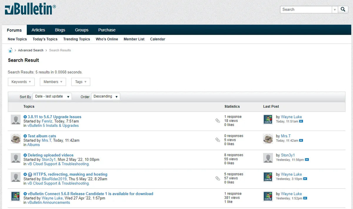Jump to last post of HTTPS, redirecting topic

click(x=305, y=179)
